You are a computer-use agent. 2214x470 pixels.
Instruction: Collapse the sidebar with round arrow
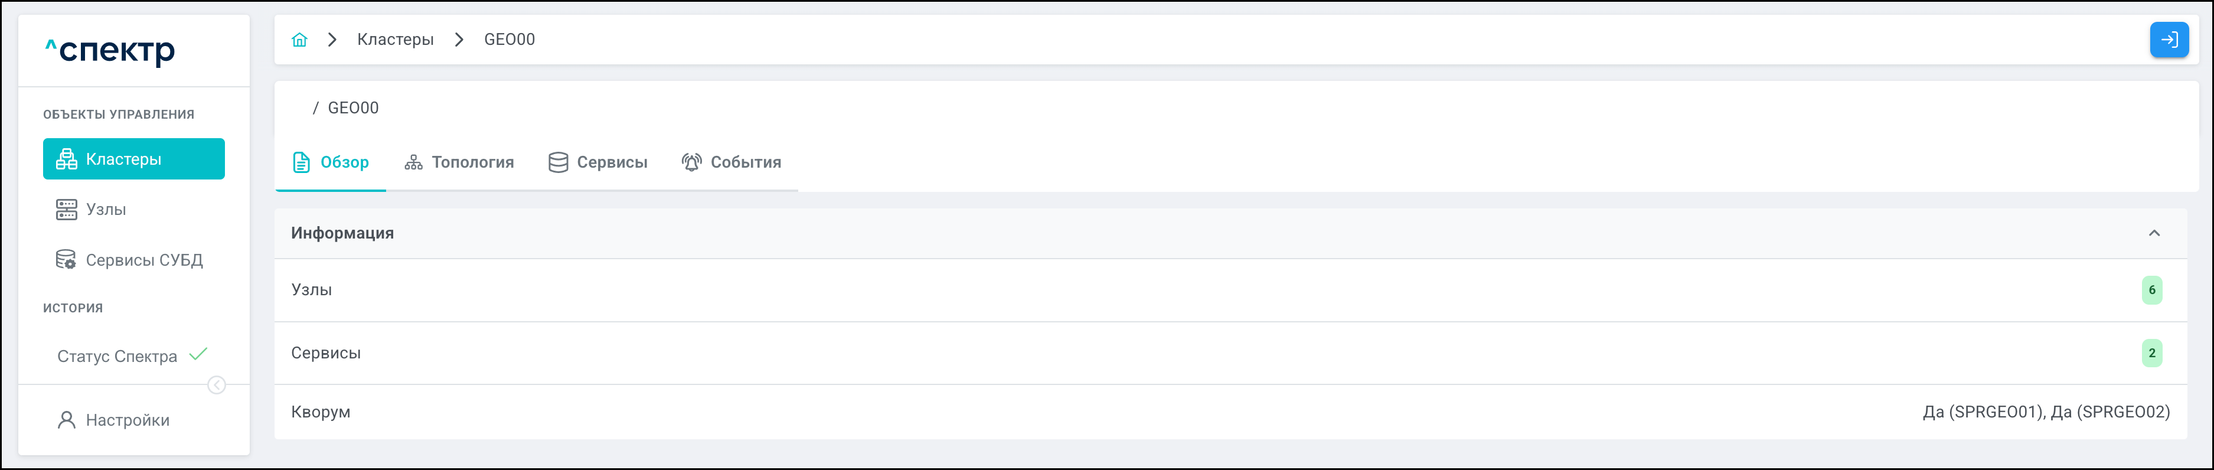pos(217,386)
